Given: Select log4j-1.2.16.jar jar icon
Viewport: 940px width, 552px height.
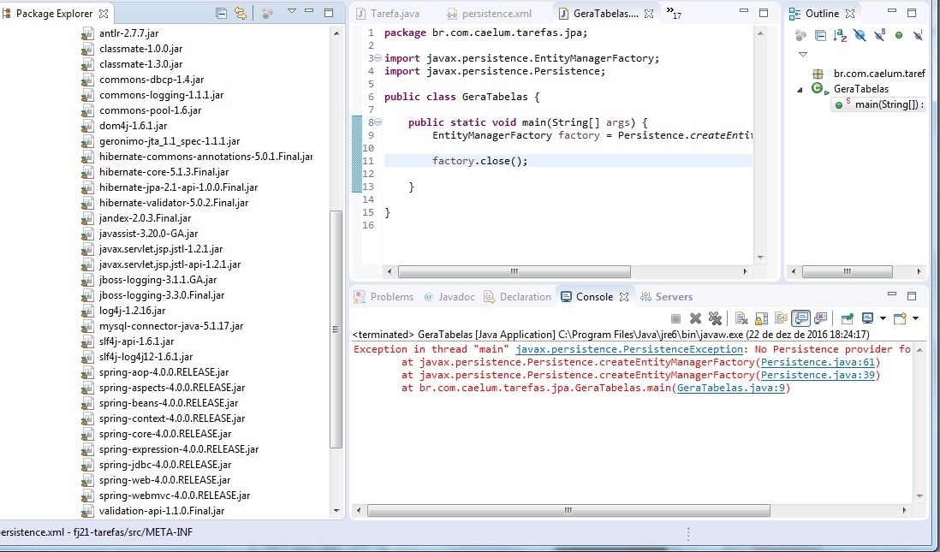Looking at the screenshot, I should pyautogui.click(x=87, y=311).
